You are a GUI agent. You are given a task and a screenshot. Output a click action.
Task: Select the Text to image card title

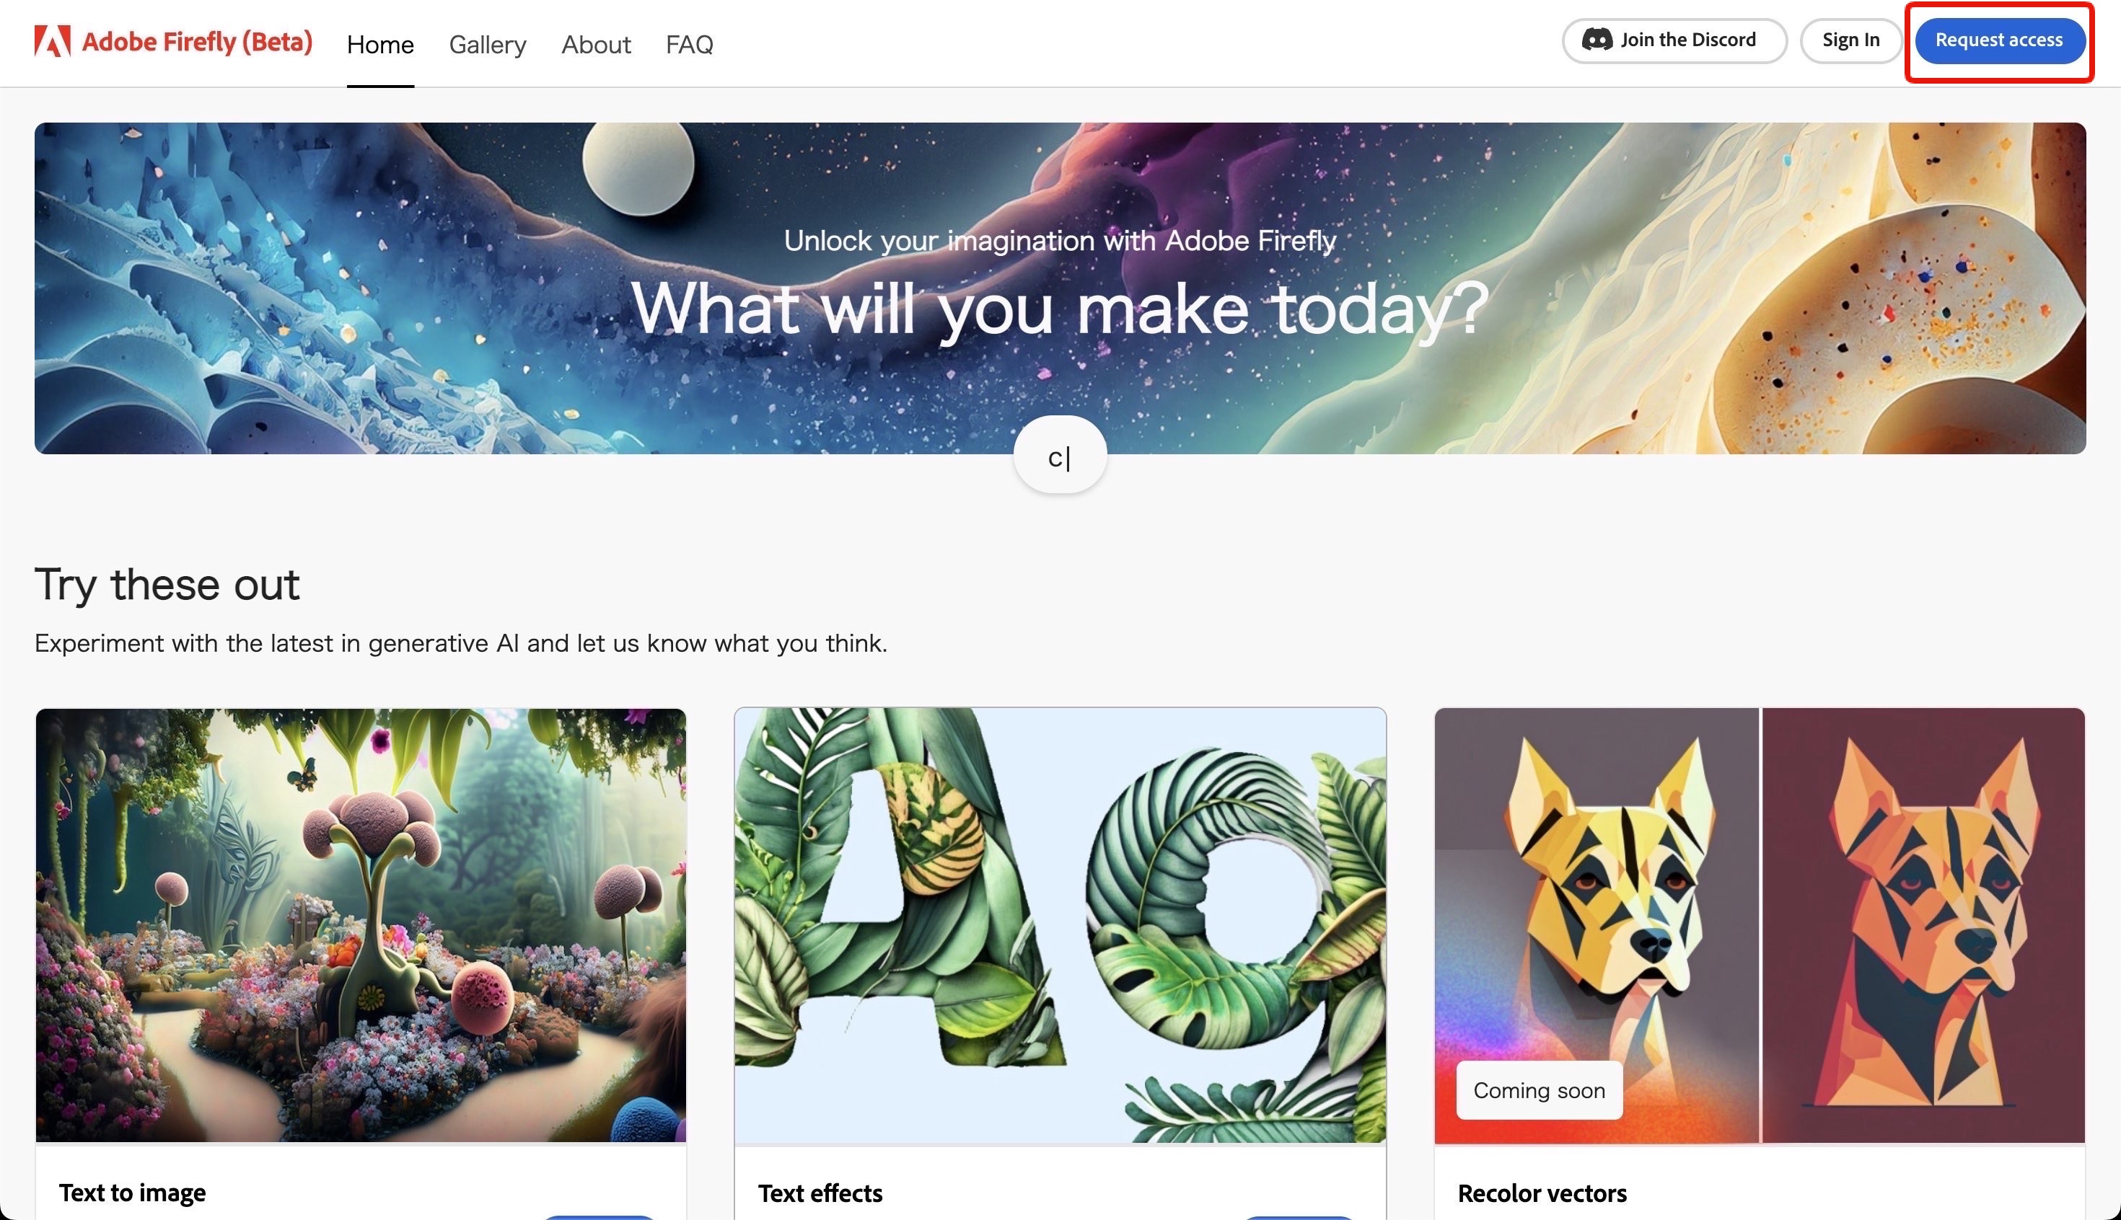(133, 1193)
